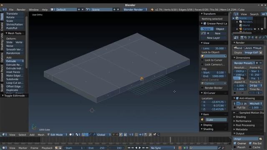
Task: Open the timeline Playback menu
Action: [x=47, y=148]
